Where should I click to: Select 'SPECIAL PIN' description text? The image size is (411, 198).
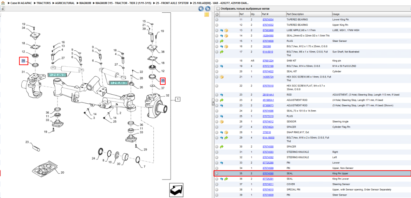click(x=293, y=189)
